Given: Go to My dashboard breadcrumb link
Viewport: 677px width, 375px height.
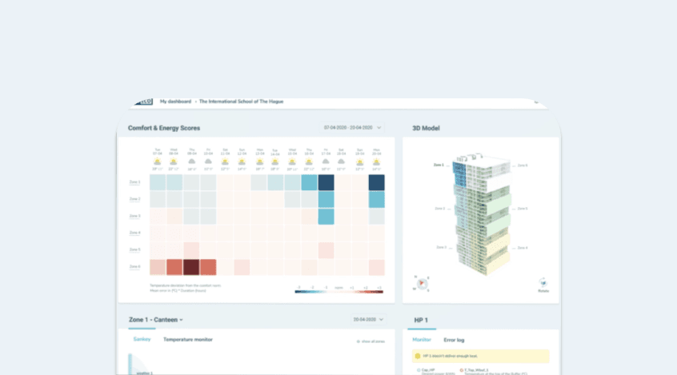Looking at the screenshot, I should point(174,102).
